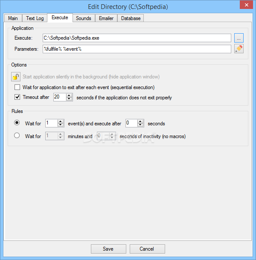Open the Database tab
The image size is (256, 260).
click(x=131, y=18)
